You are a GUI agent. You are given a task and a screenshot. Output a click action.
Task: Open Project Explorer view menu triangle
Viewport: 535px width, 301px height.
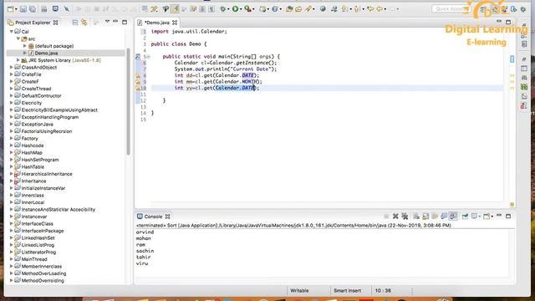[x=107, y=22]
